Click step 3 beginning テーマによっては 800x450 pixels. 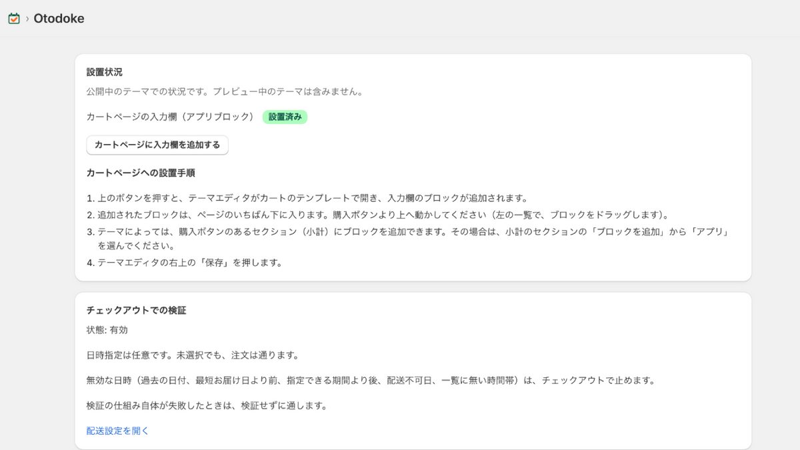(x=409, y=239)
